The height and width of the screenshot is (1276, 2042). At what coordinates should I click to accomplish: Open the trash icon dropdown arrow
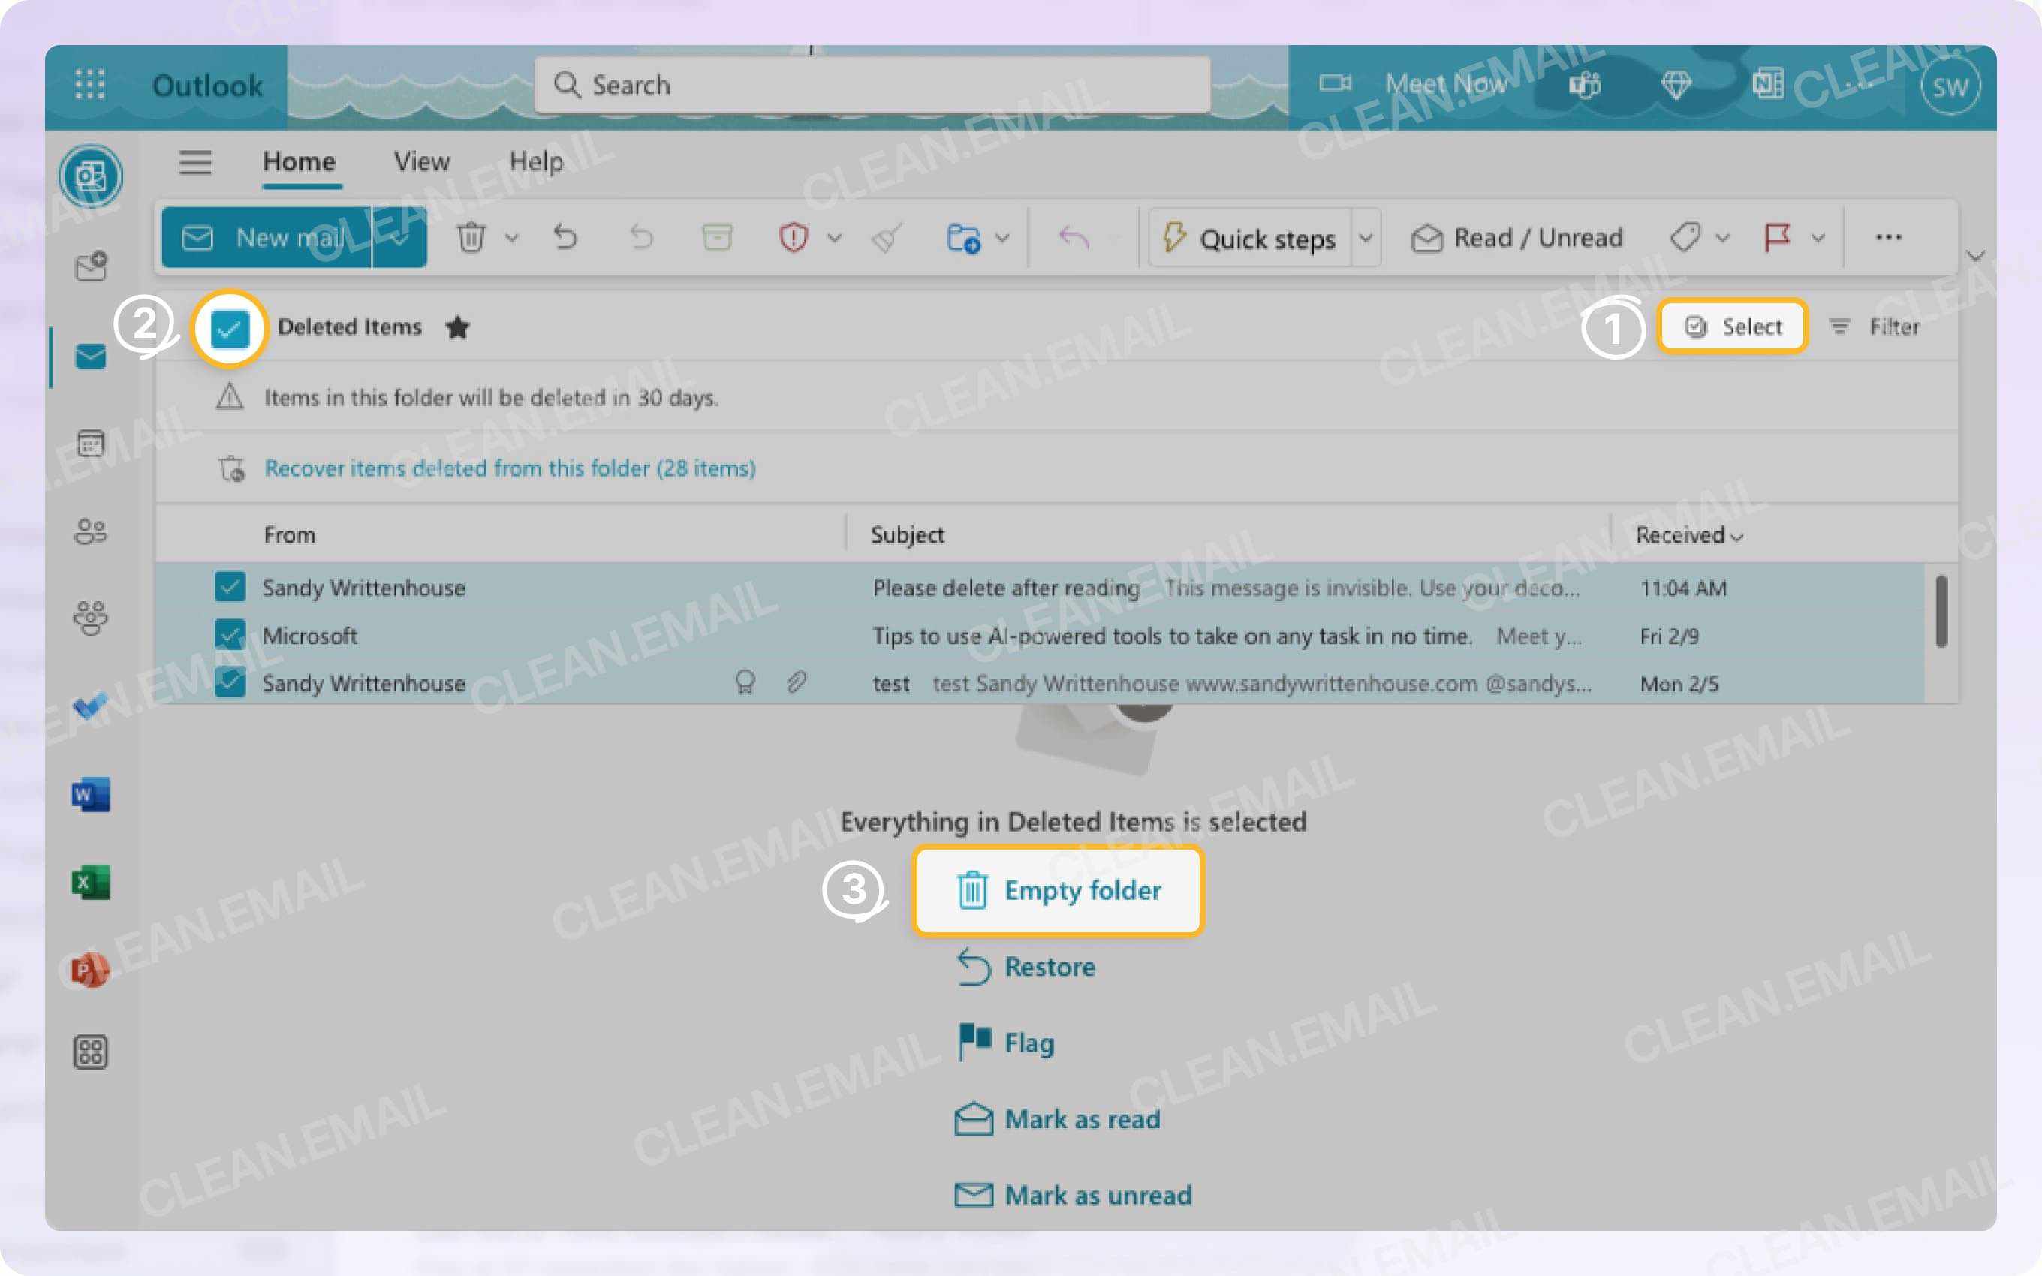tap(510, 237)
